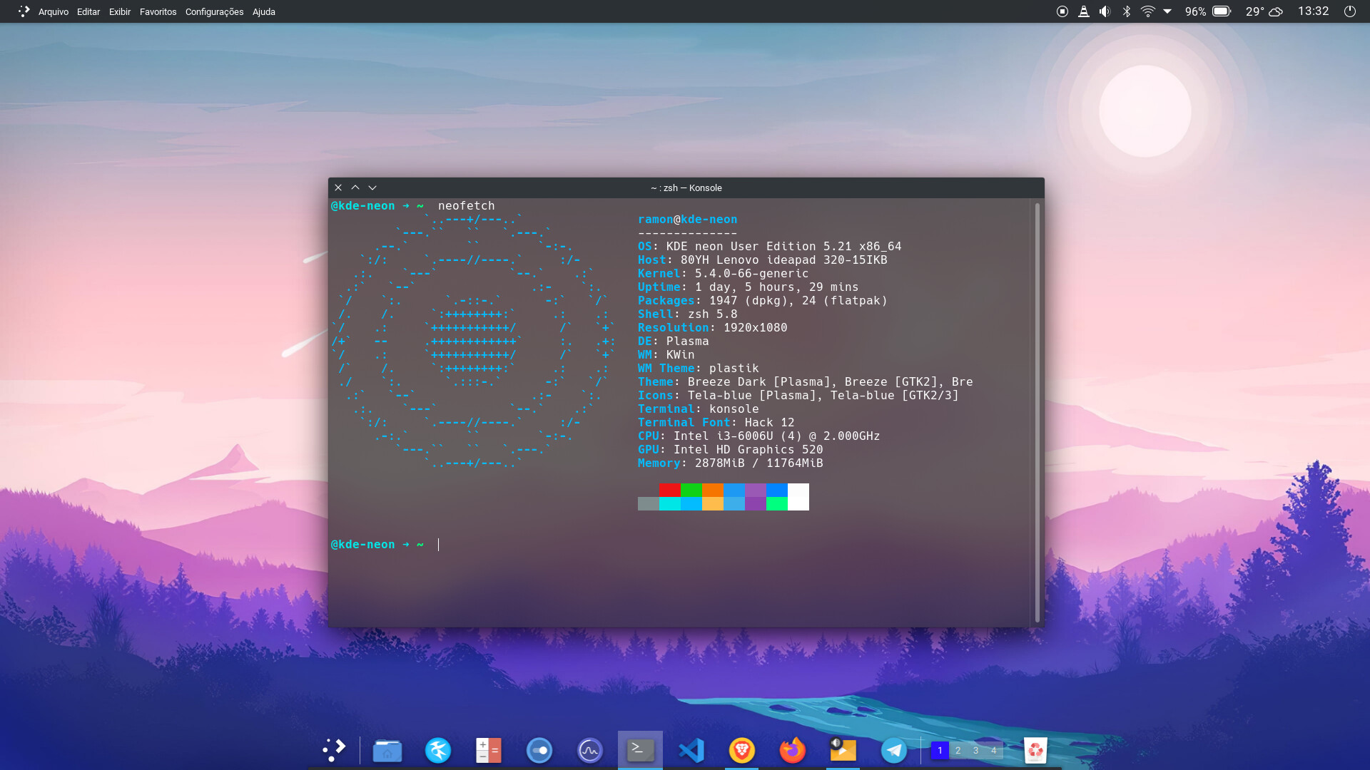This screenshot has height=770, width=1370.
Task: Click the 'Kernel: 5.4.0-66-generic' line
Action: point(723,274)
